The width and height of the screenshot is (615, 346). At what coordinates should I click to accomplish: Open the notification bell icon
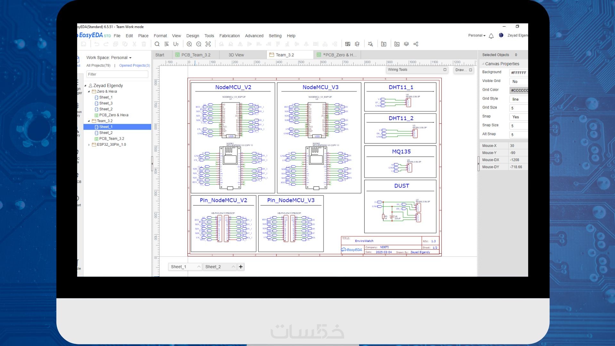pyautogui.click(x=491, y=36)
